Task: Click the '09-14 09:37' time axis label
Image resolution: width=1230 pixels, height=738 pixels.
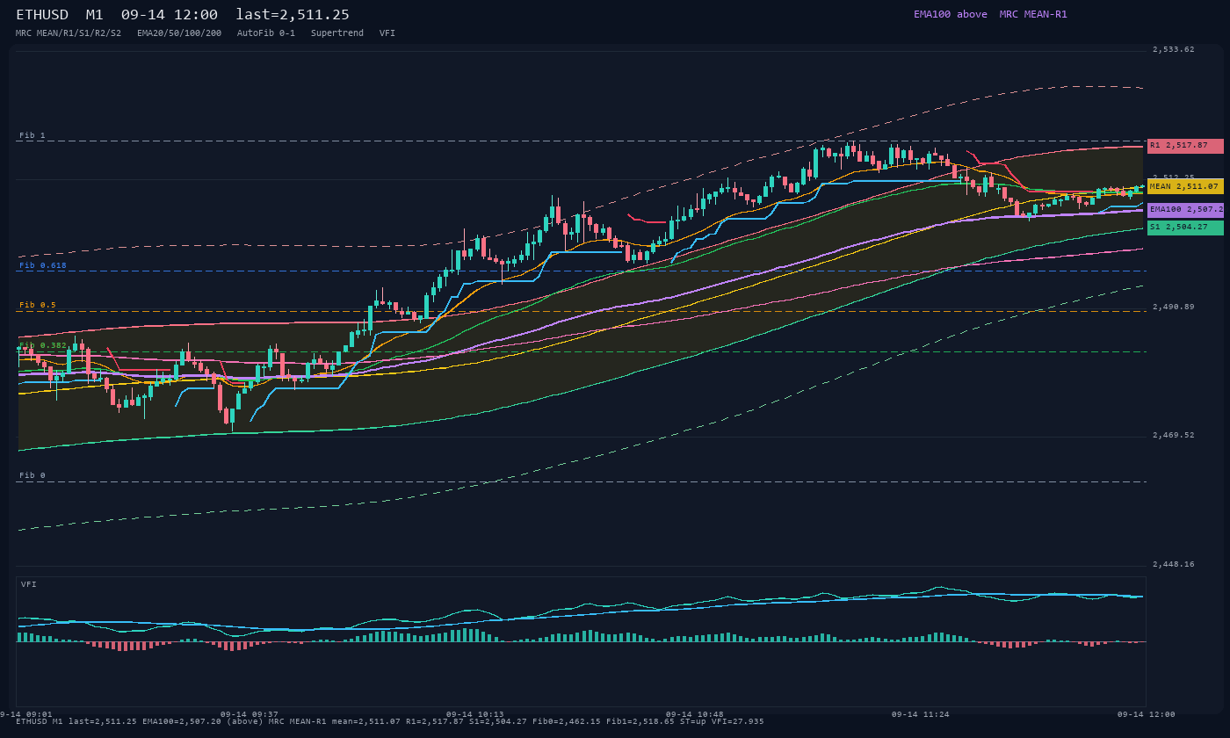Action: tap(250, 714)
